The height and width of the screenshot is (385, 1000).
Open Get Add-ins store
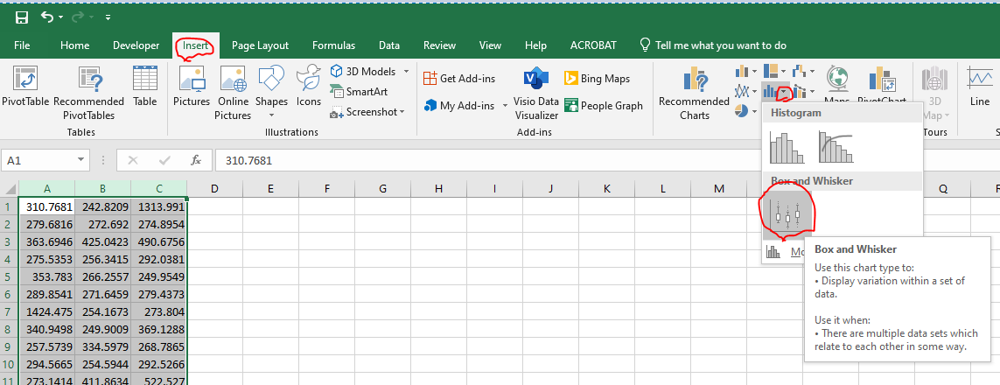point(459,79)
